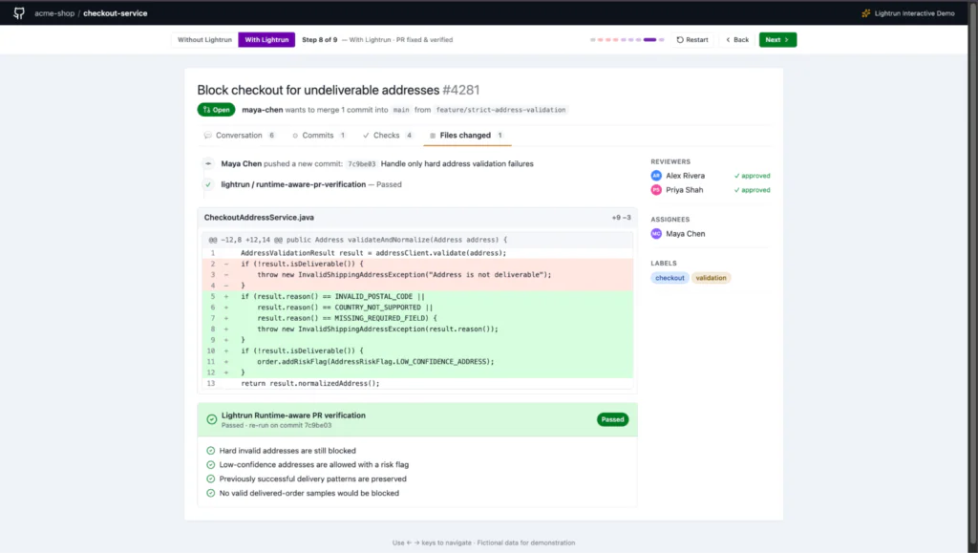Click the GitHub logo icon
Screen dimensions: 978x553
tap(19, 13)
